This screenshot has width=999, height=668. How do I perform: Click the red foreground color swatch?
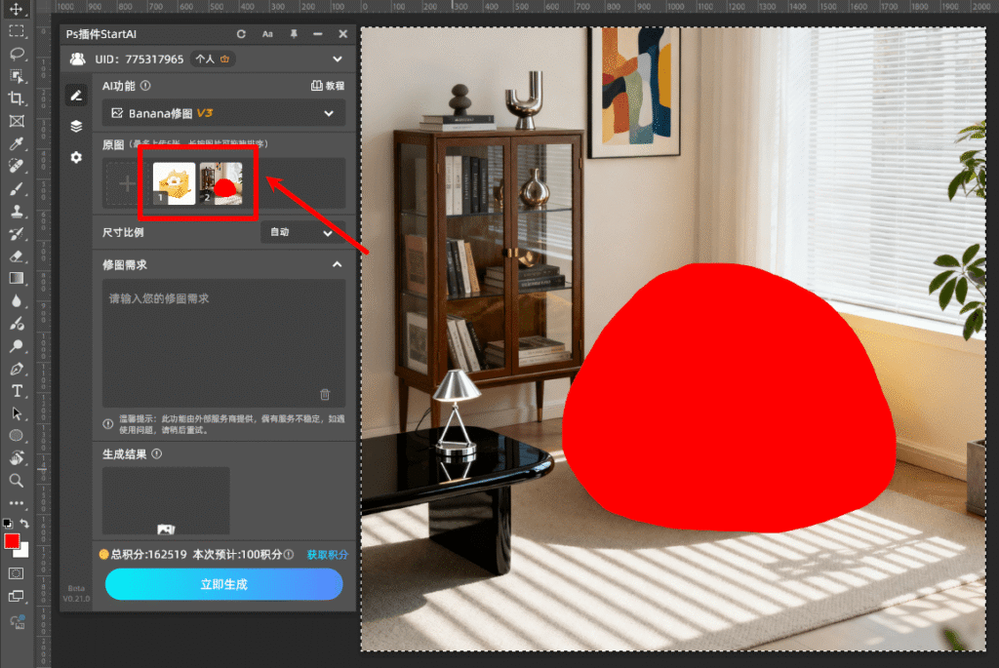coord(12,541)
